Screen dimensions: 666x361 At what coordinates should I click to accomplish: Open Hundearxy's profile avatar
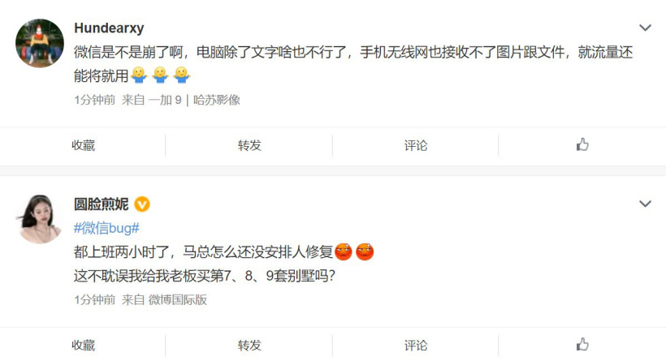coord(40,43)
